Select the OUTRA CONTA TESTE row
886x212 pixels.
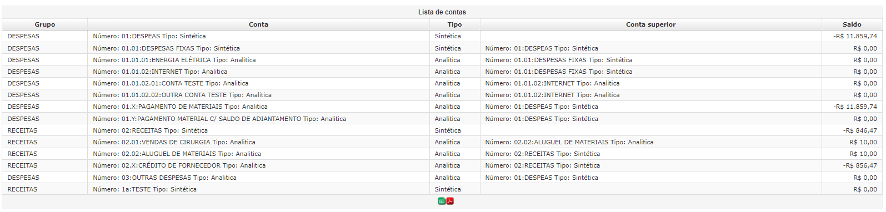[x=442, y=95]
